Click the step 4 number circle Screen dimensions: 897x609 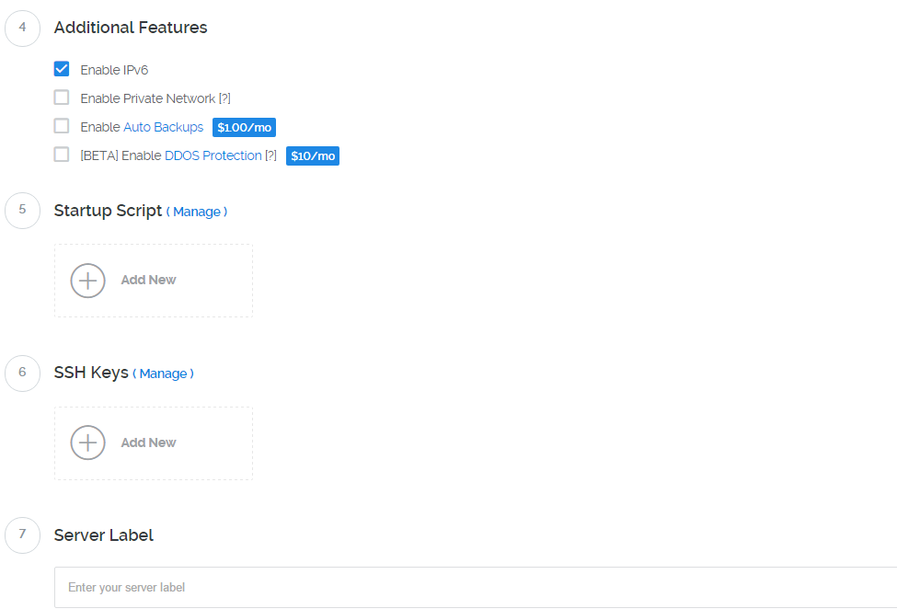(x=22, y=28)
